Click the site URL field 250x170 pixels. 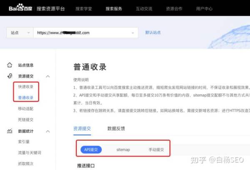click(86, 32)
